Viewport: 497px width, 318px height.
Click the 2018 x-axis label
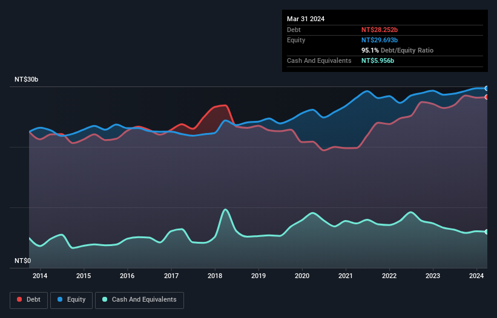[215, 276]
